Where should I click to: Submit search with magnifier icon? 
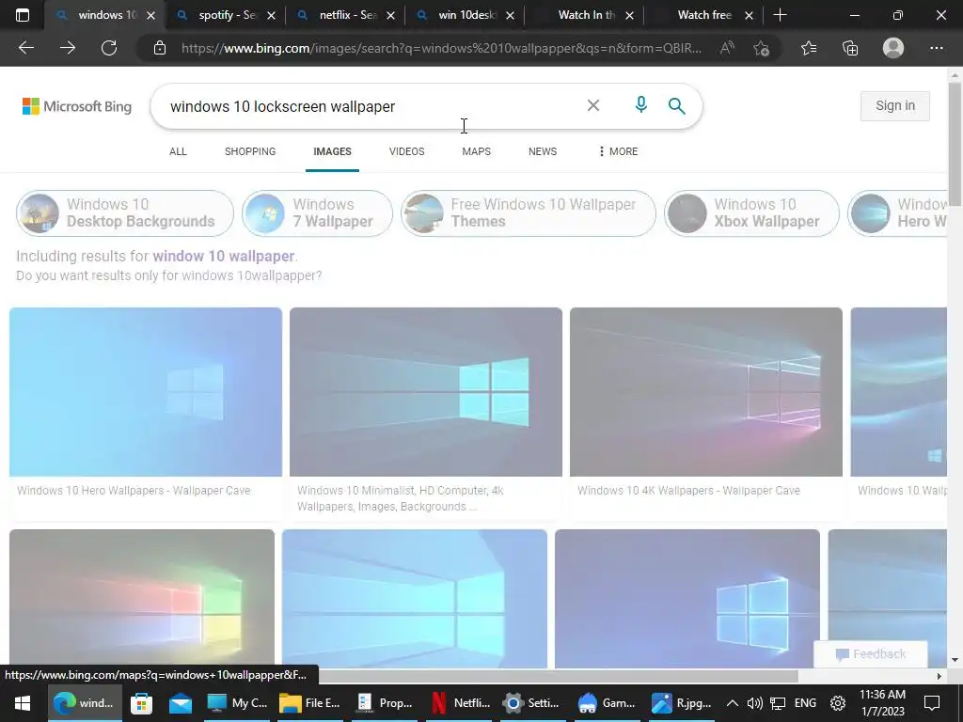tap(676, 105)
